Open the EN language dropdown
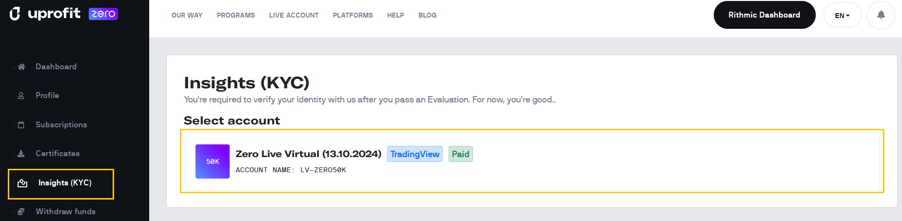Viewport: 902px width, 221px height. (x=842, y=15)
